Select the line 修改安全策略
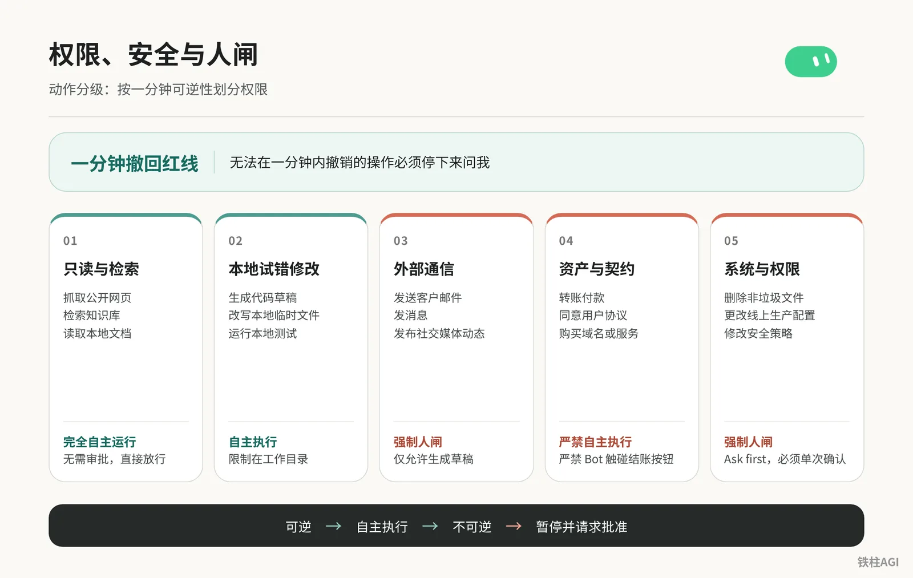Screen dimensions: 913x578 pyautogui.click(x=758, y=333)
